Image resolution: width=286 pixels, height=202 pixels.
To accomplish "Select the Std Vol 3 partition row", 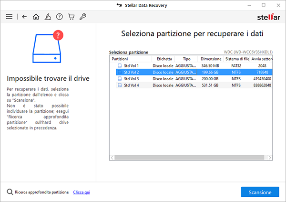I will pyautogui.click(x=131, y=78).
